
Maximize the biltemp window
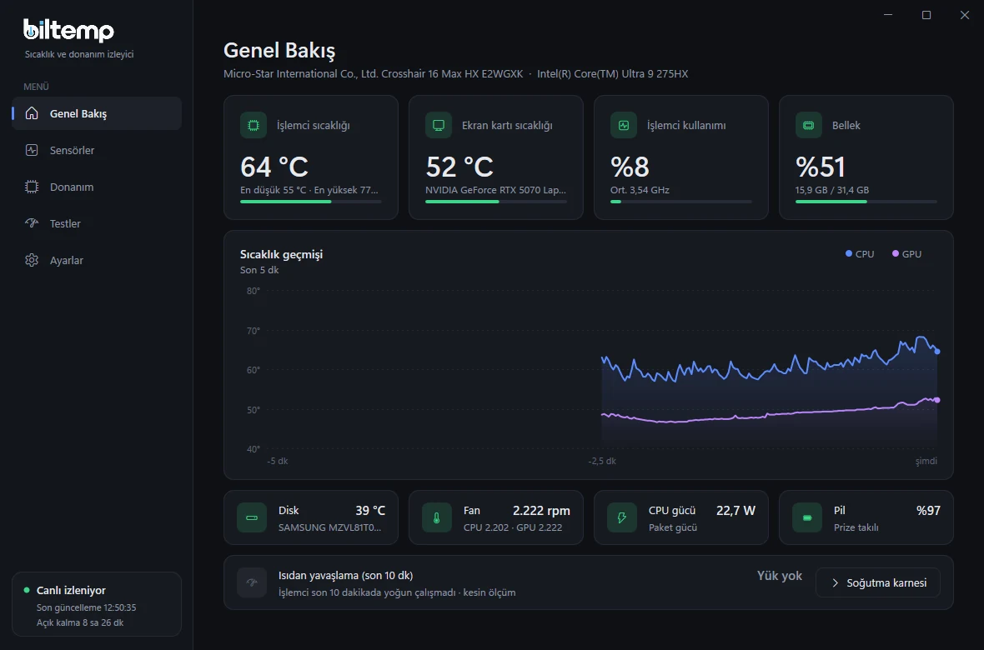pos(926,15)
